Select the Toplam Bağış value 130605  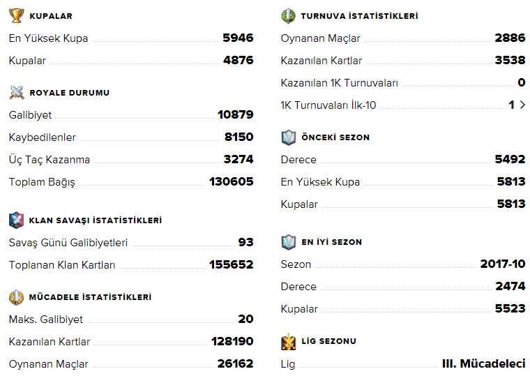[231, 182]
